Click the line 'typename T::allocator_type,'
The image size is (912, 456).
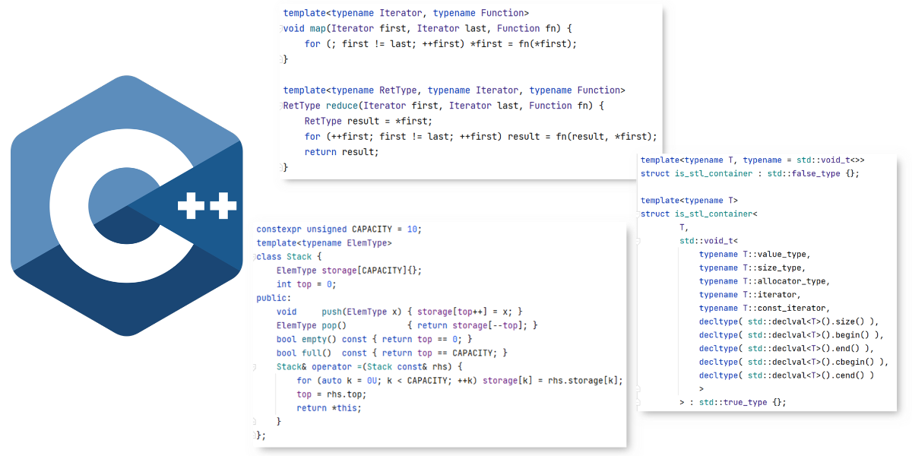coord(765,281)
